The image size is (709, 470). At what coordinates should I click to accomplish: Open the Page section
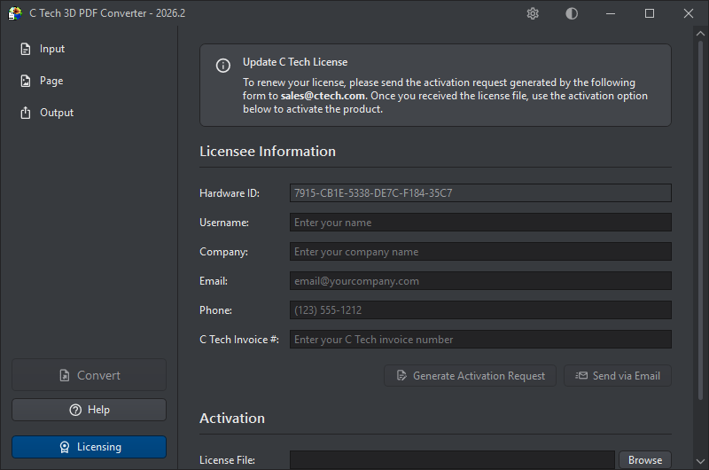coord(42,81)
